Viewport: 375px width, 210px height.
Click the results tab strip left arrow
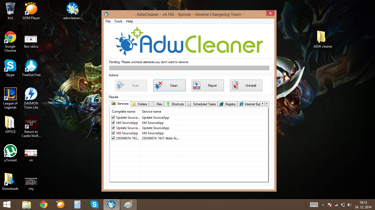(x=263, y=104)
